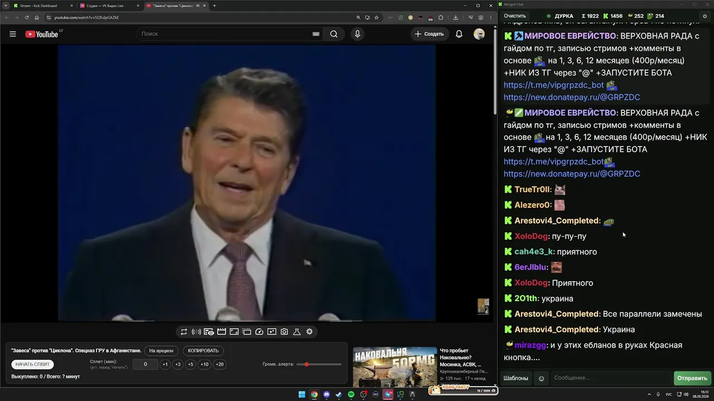The height and width of the screenshot is (401, 714).
Task: Open Spotify from the taskbar
Action: [351, 394]
